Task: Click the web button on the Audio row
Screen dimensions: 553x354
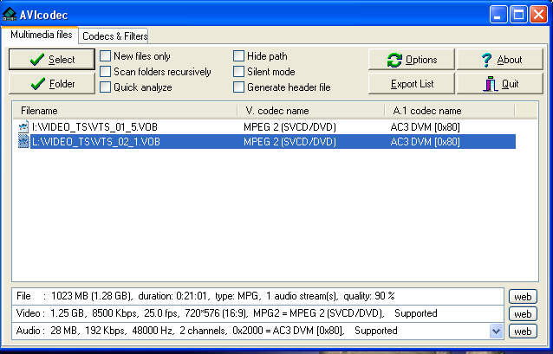Action: coord(523,331)
